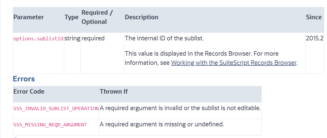Click the description 'argument is missing or undefined'
Image resolution: width=327 pixels, height=138 pixels.
pos(184,125)
